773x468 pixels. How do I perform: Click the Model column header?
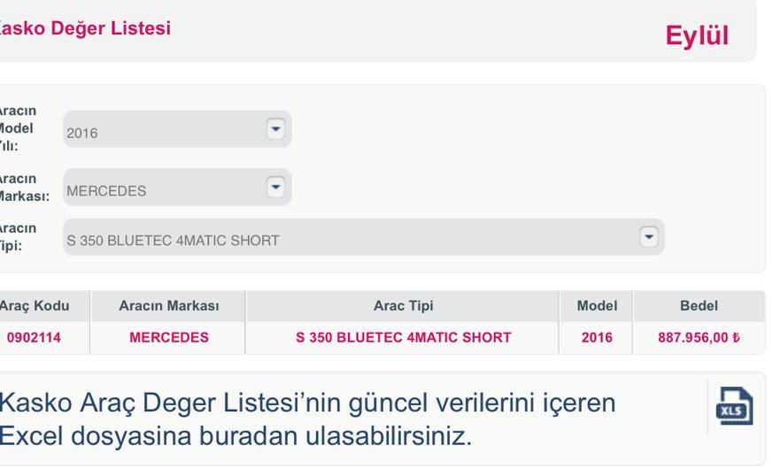597,306
